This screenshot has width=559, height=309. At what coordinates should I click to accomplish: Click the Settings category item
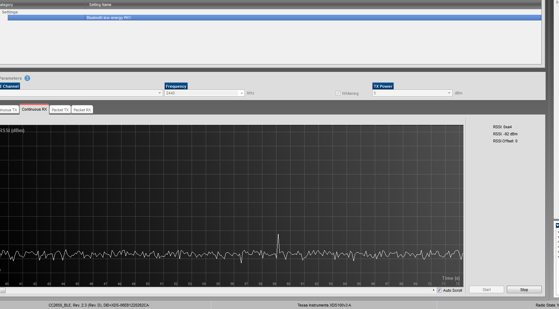click(x=10, y=12)
